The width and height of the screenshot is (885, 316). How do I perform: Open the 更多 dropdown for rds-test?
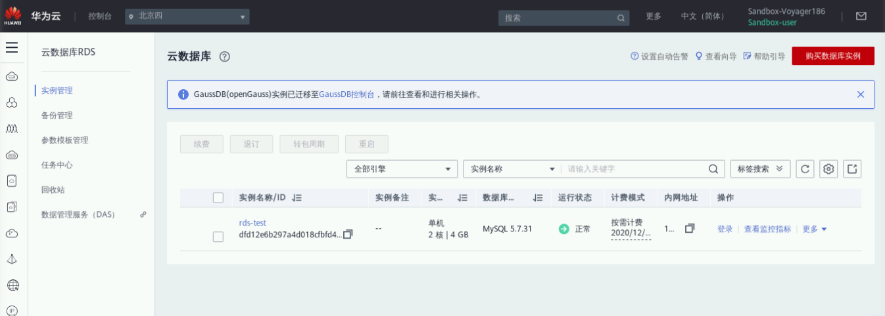(x=815, y=229)
